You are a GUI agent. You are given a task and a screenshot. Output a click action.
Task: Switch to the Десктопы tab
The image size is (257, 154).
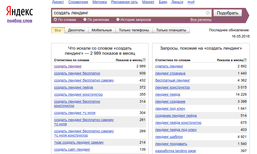pyautogui.click(x=76, y=30)
